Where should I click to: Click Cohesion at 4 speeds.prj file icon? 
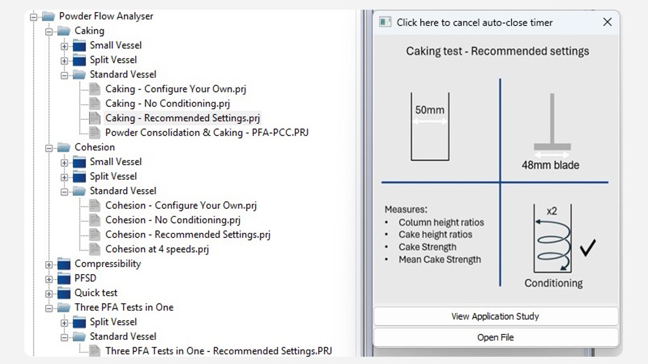click(x=95, y=249)
